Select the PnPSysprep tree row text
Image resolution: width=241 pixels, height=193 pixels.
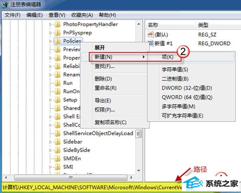[x=77, y=33]
